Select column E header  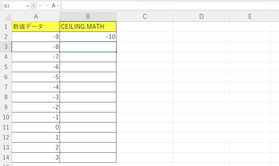250,17
